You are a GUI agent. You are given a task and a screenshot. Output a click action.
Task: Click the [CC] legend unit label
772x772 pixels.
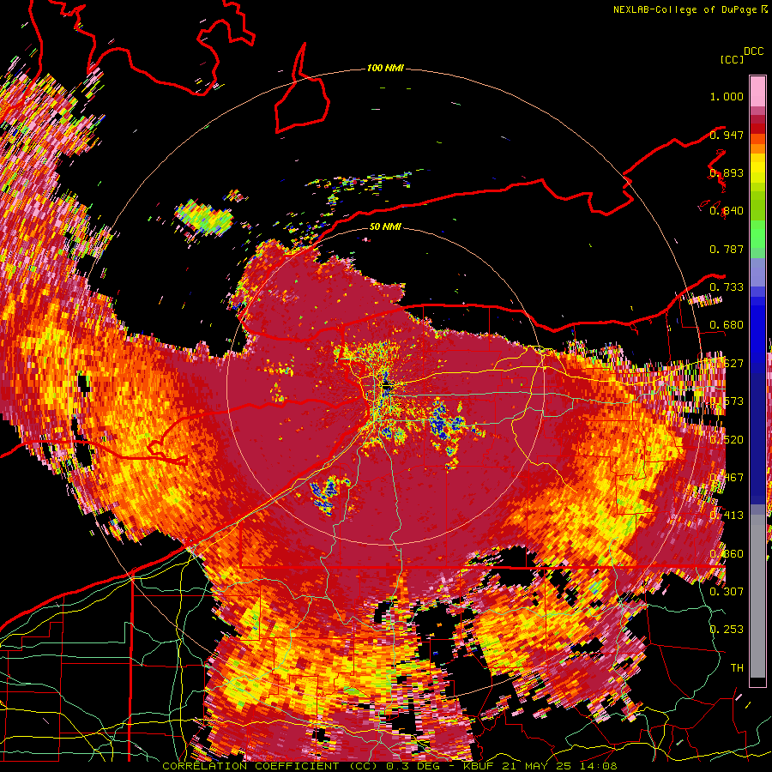[732, 59]
